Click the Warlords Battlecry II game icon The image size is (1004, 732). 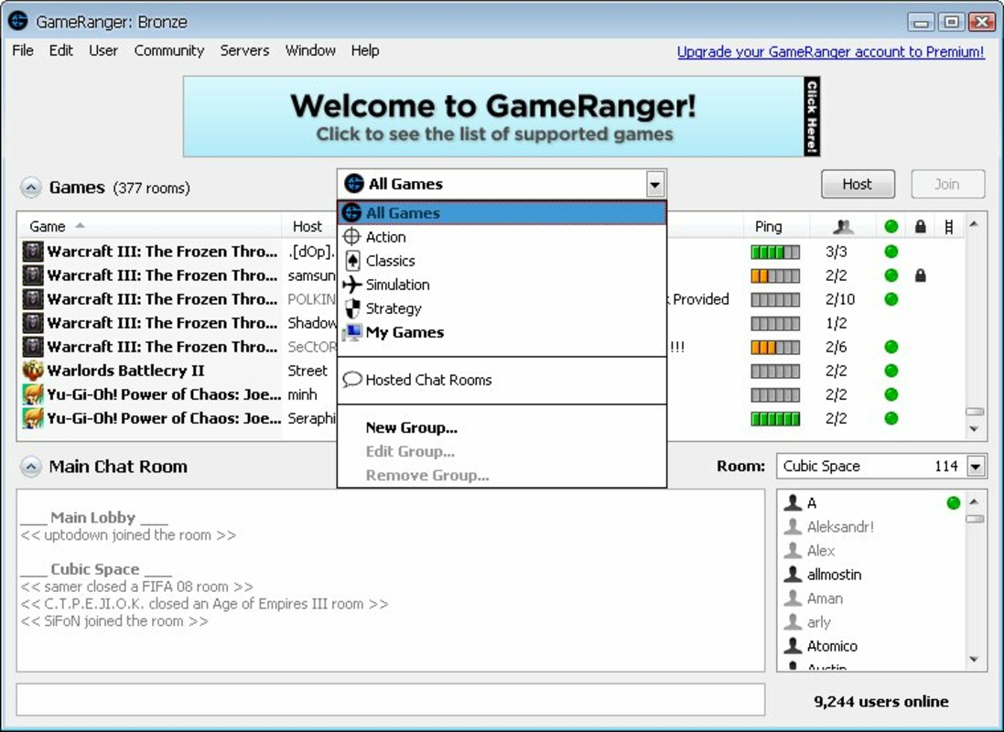coord(33,371)
